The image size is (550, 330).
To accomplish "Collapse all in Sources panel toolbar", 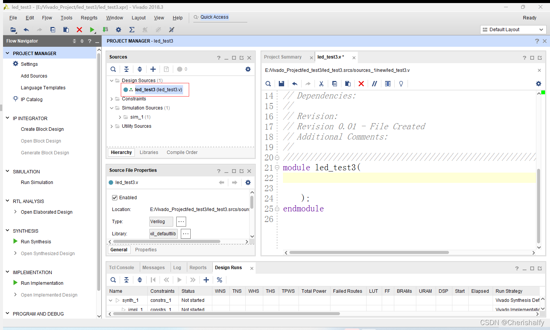I will pyautogui.click(x=126, y=69).
